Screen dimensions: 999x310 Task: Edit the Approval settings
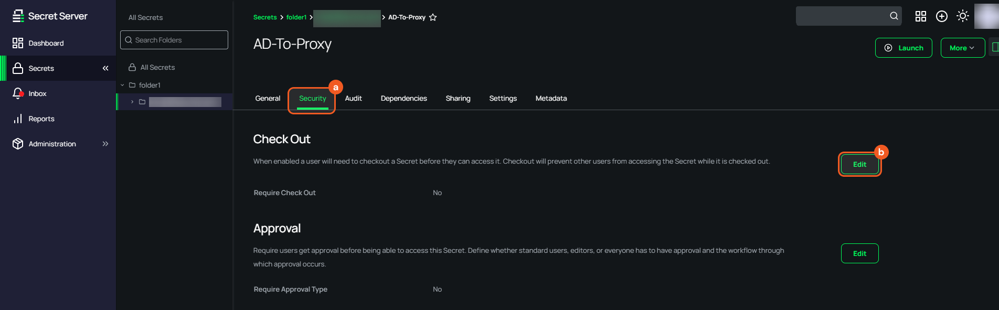pyautogui.click(x=859, y=253)
